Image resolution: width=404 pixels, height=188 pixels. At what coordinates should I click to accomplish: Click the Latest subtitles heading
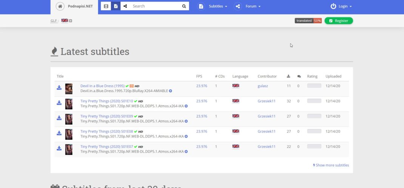(95, 52)
